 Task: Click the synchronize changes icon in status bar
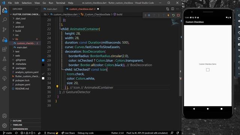click(x=16, y=133)
